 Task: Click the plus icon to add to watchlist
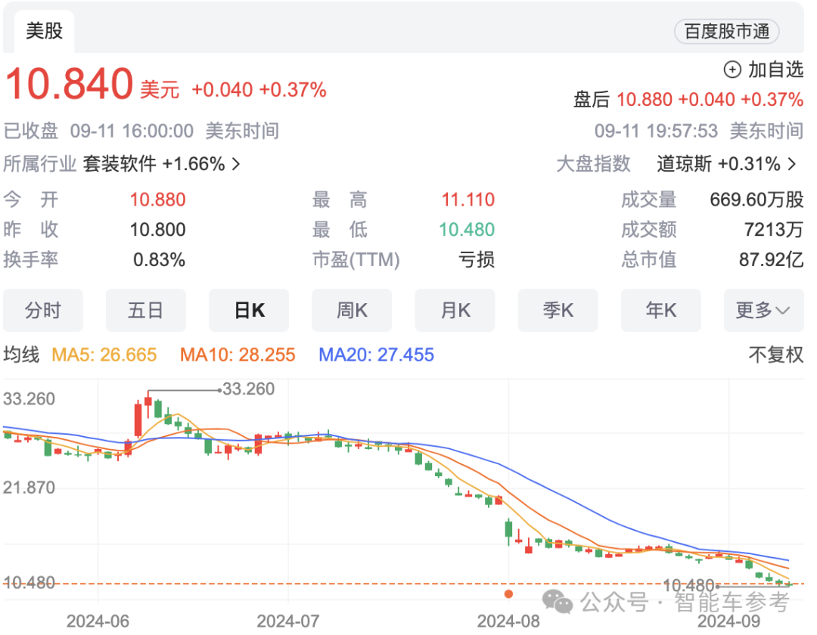point(732,70)
